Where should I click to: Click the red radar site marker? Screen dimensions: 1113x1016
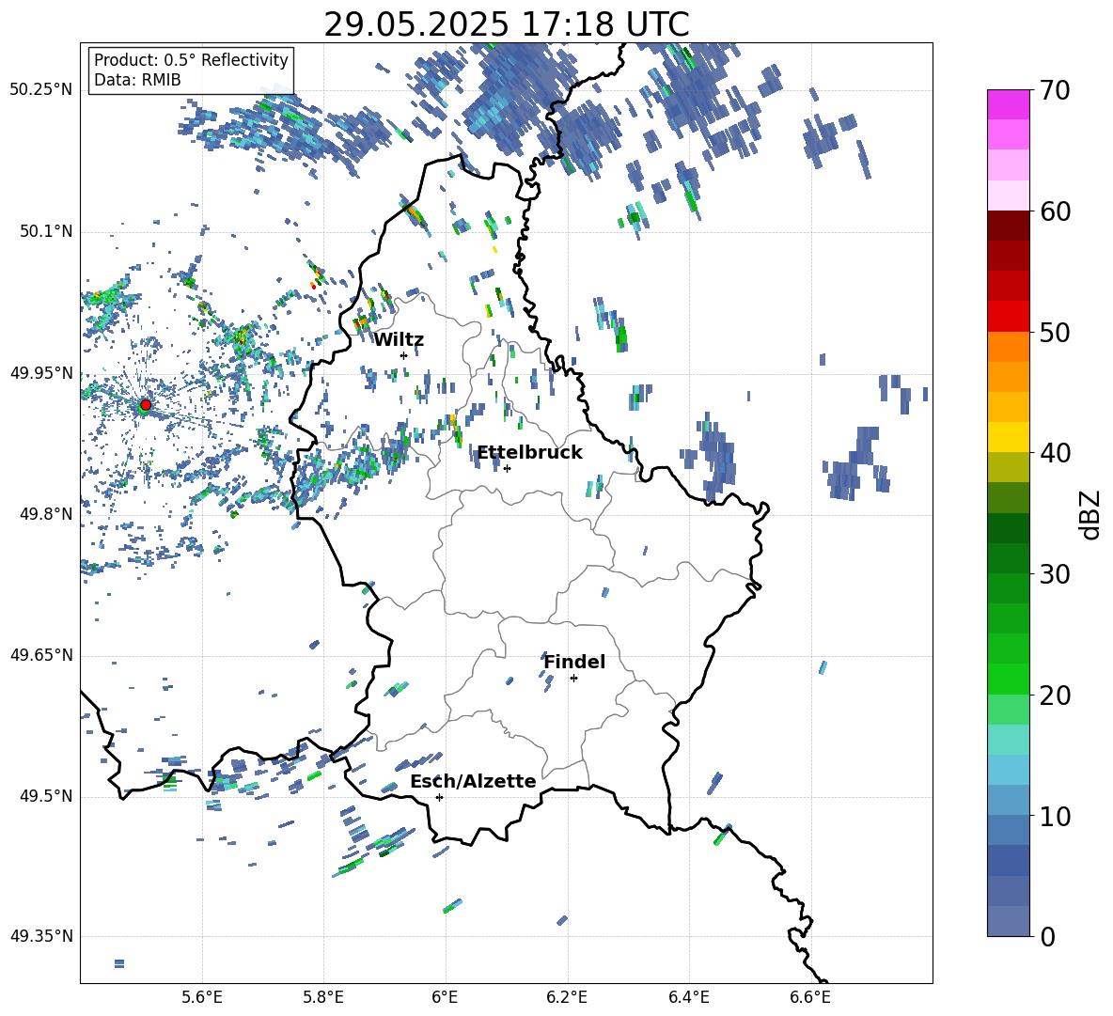pyautogui.click(x=146, y=405)
